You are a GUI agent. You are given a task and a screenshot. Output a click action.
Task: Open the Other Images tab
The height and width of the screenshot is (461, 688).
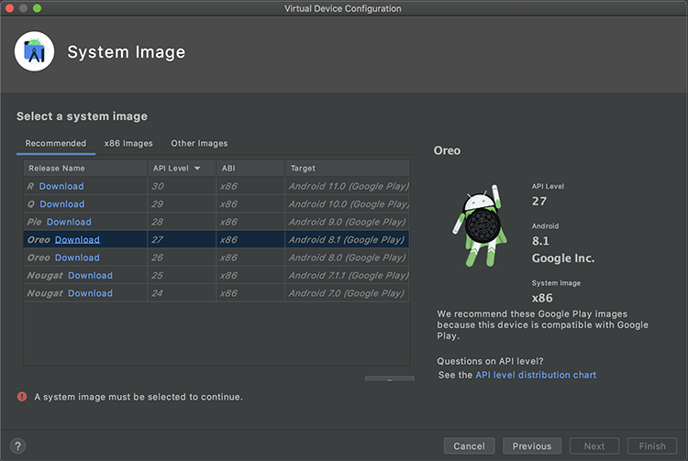pos(199,143)
